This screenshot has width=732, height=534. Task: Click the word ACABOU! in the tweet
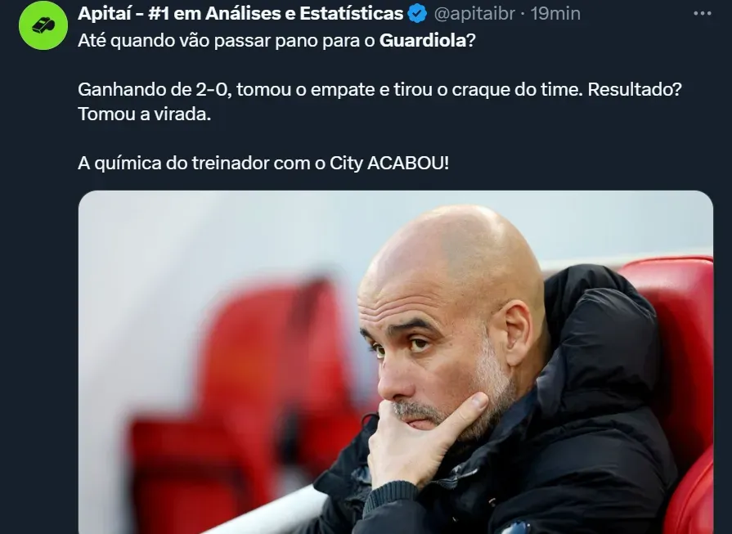408,164
